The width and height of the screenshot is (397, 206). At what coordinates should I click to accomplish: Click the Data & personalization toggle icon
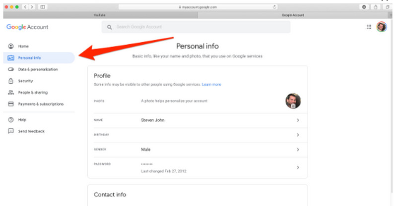pos(11,69)
